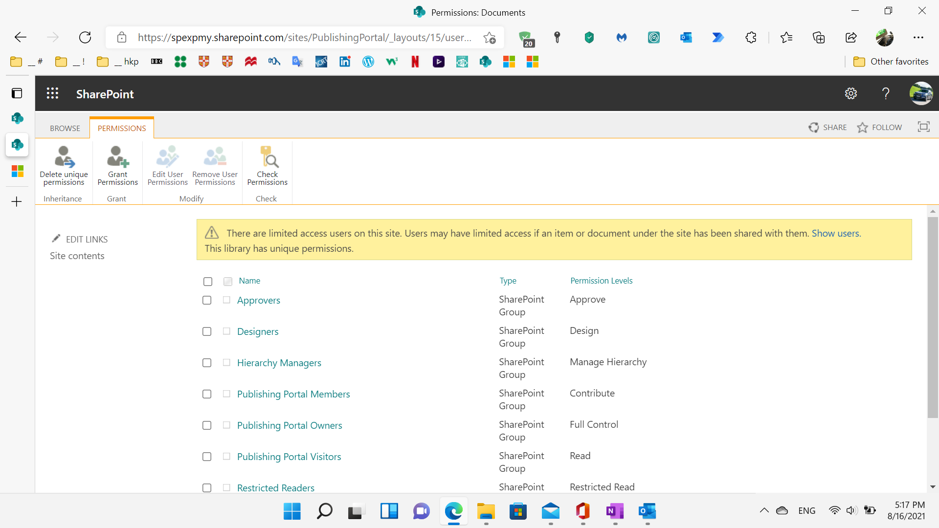
Task: Refresh the browser page
Action: point(85,37)
